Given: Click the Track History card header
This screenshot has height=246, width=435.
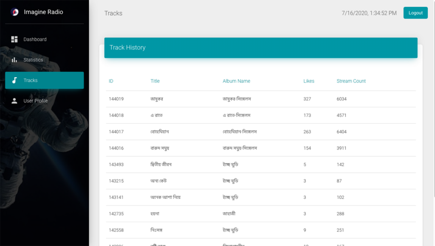Looking at the screenshot, I should coord(261,48).
